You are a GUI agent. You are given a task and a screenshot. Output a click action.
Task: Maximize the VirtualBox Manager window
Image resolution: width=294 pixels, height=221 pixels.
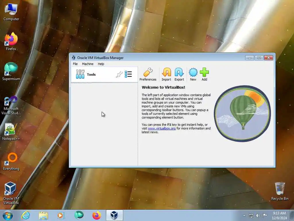[259, 58]
